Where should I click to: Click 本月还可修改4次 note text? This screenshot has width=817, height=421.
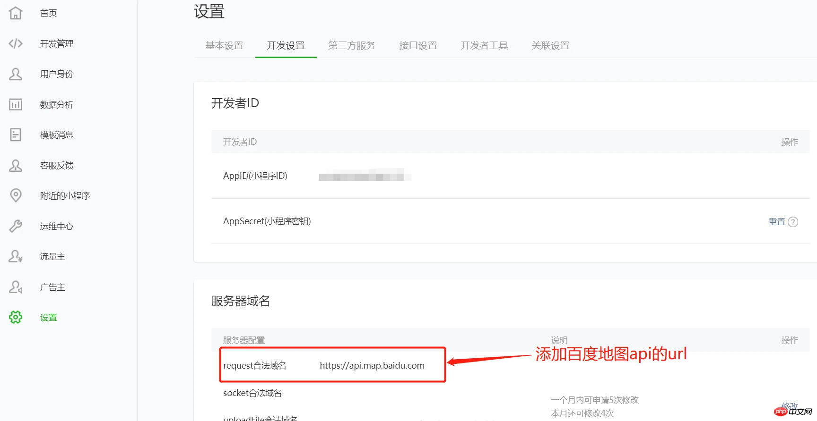(582, 413)
